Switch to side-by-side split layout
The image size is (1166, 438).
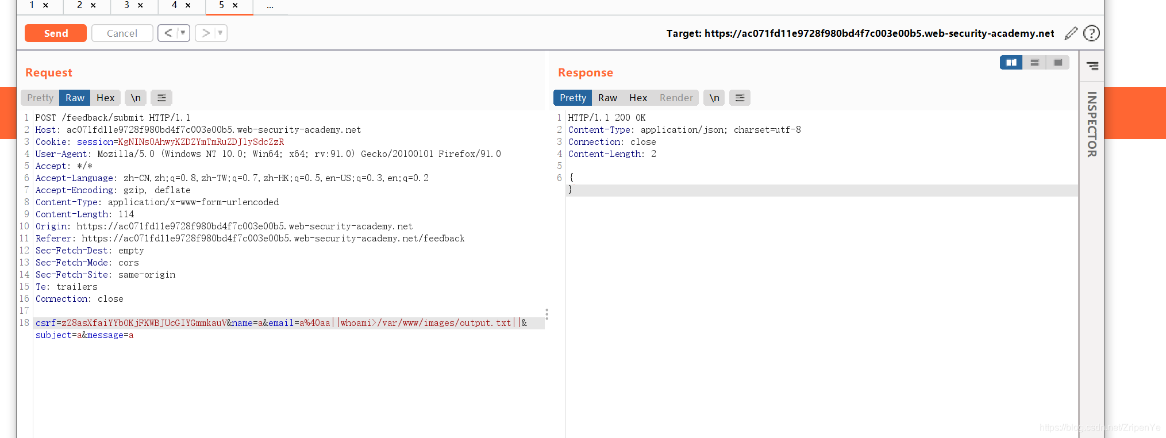[x=1011, y=63]
